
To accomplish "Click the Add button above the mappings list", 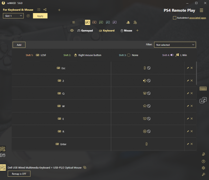I will coord(19,45).
